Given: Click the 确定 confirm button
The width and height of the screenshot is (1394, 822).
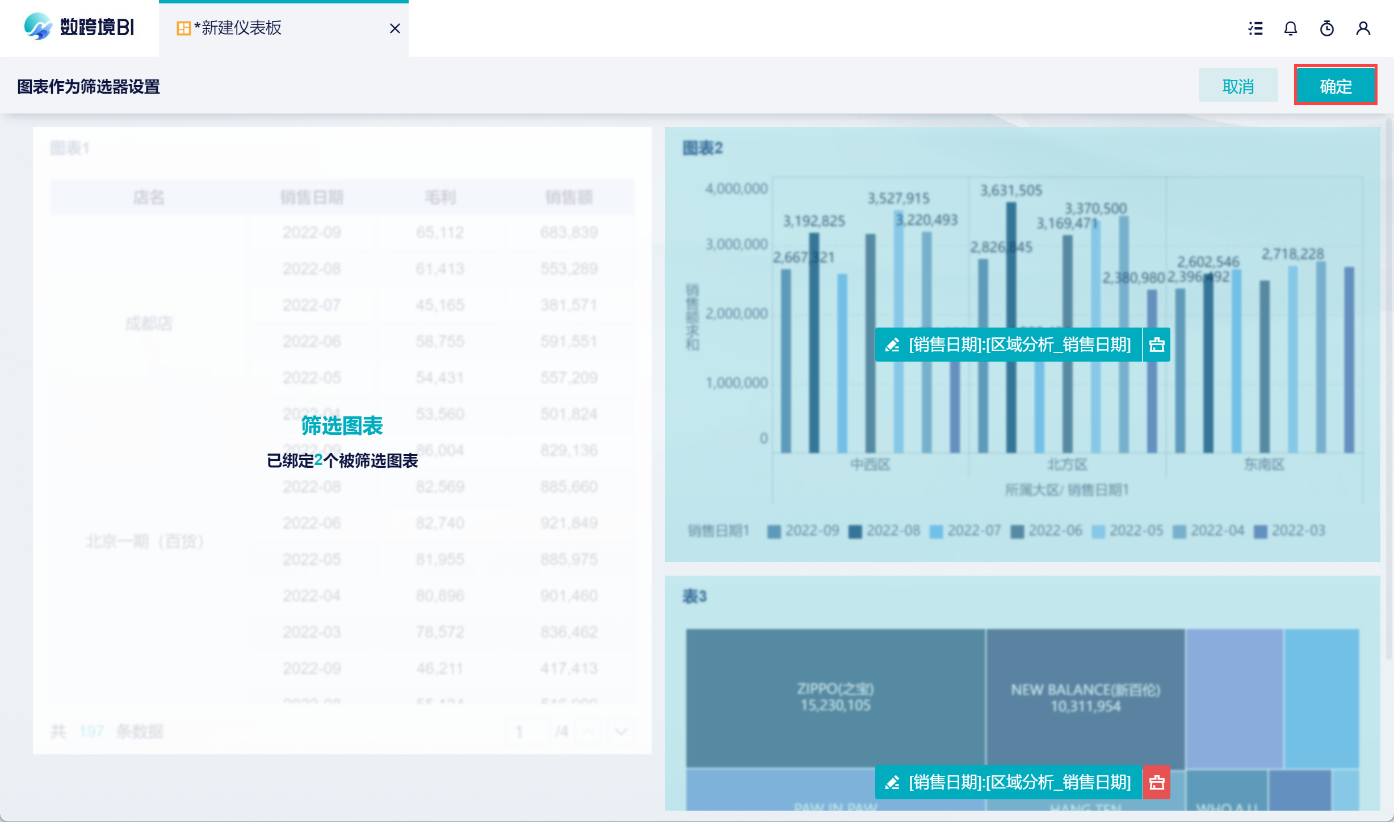Looking at the screenshot, I should [x=1335, y=86].
